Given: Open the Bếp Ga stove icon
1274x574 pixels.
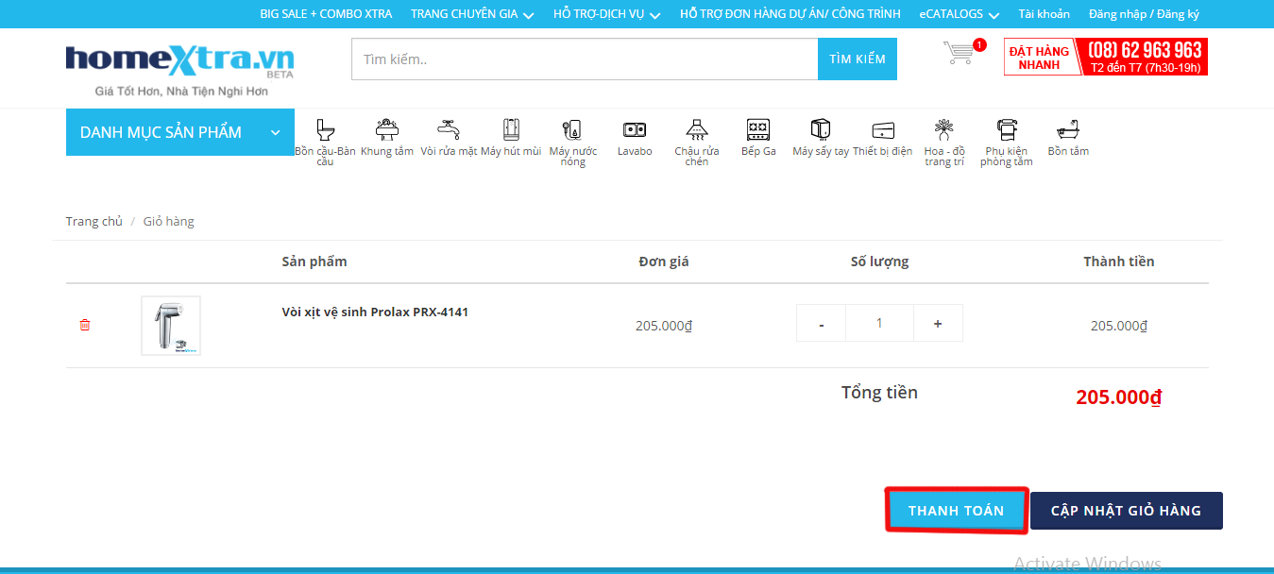Looking at the screenshot, I should [758, 129].
